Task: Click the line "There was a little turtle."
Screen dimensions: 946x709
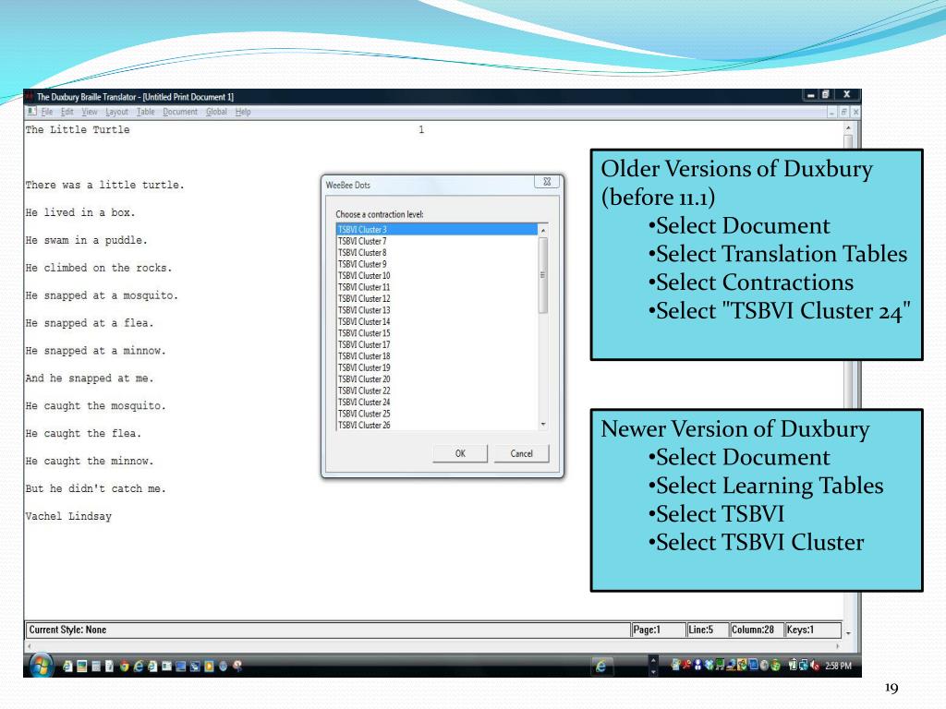Action: coord(104,185)
